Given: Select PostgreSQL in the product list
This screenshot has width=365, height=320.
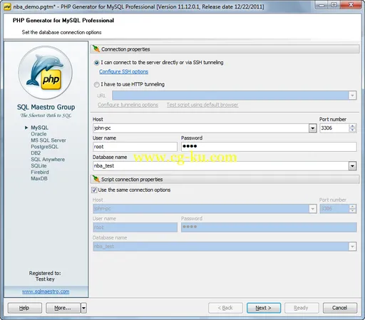Looking at the screenshot, I should (44, 147).
